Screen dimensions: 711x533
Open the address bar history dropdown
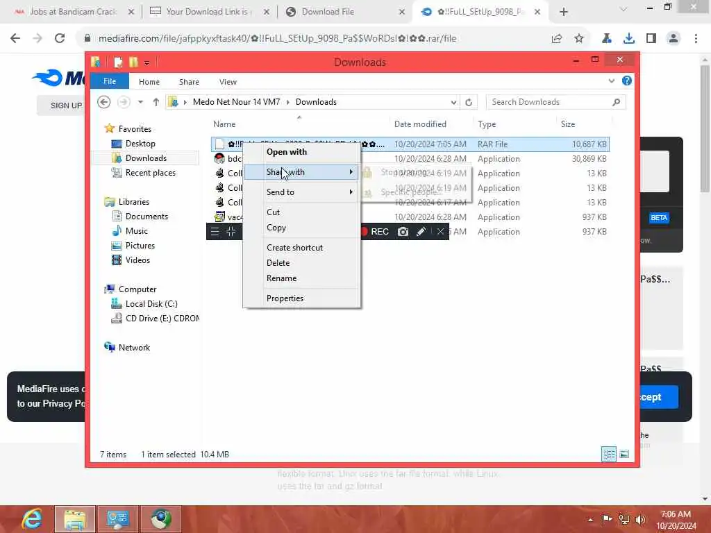(453, 103)
